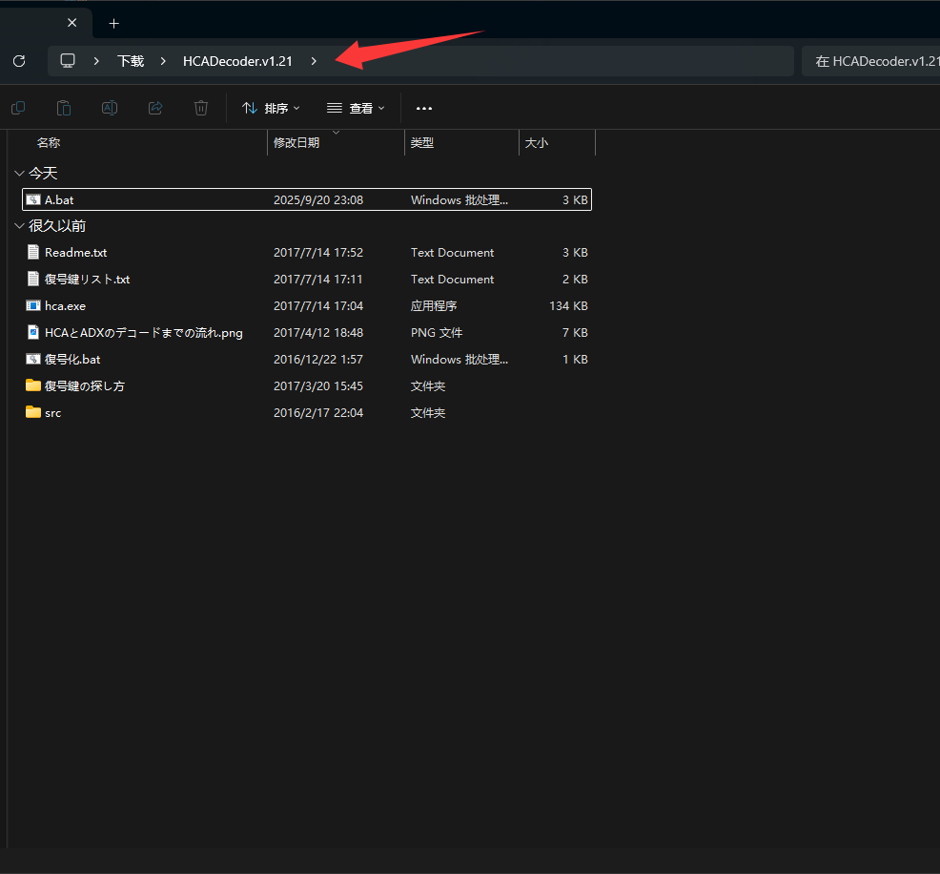Open the three-dots more options menu
940x874 pixels.
424,108
